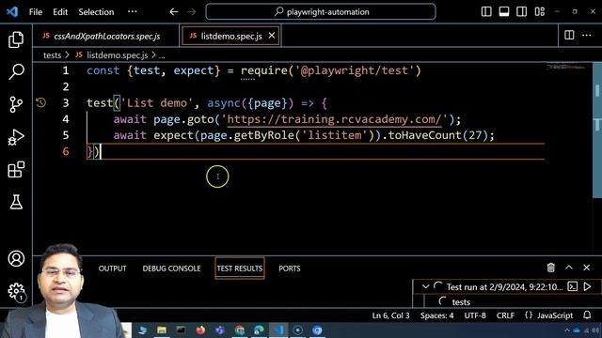602x338 pixels.
Task: Open Customize Layout icon
Action: coord(540,11)
